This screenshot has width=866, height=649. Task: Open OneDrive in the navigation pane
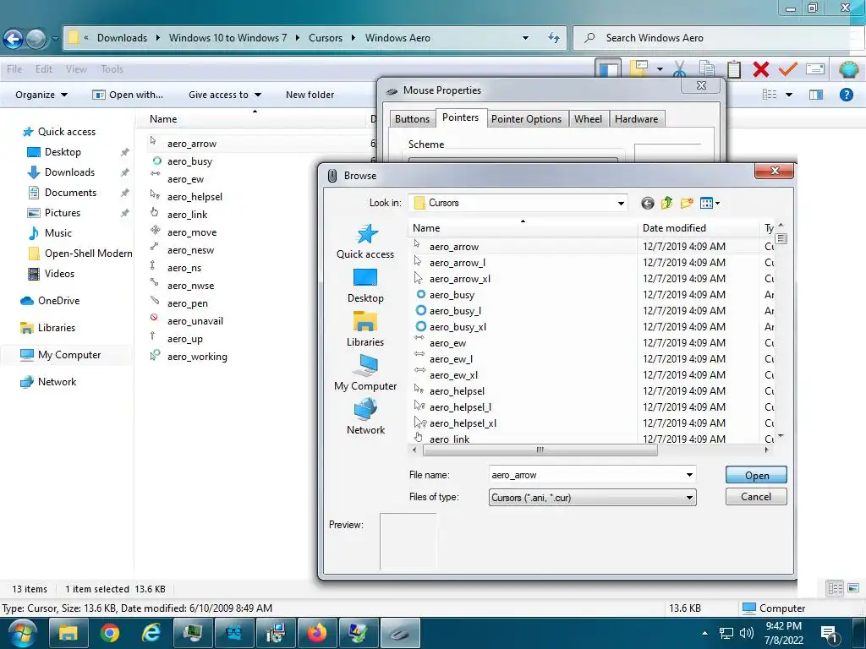[x=58, y=301]
